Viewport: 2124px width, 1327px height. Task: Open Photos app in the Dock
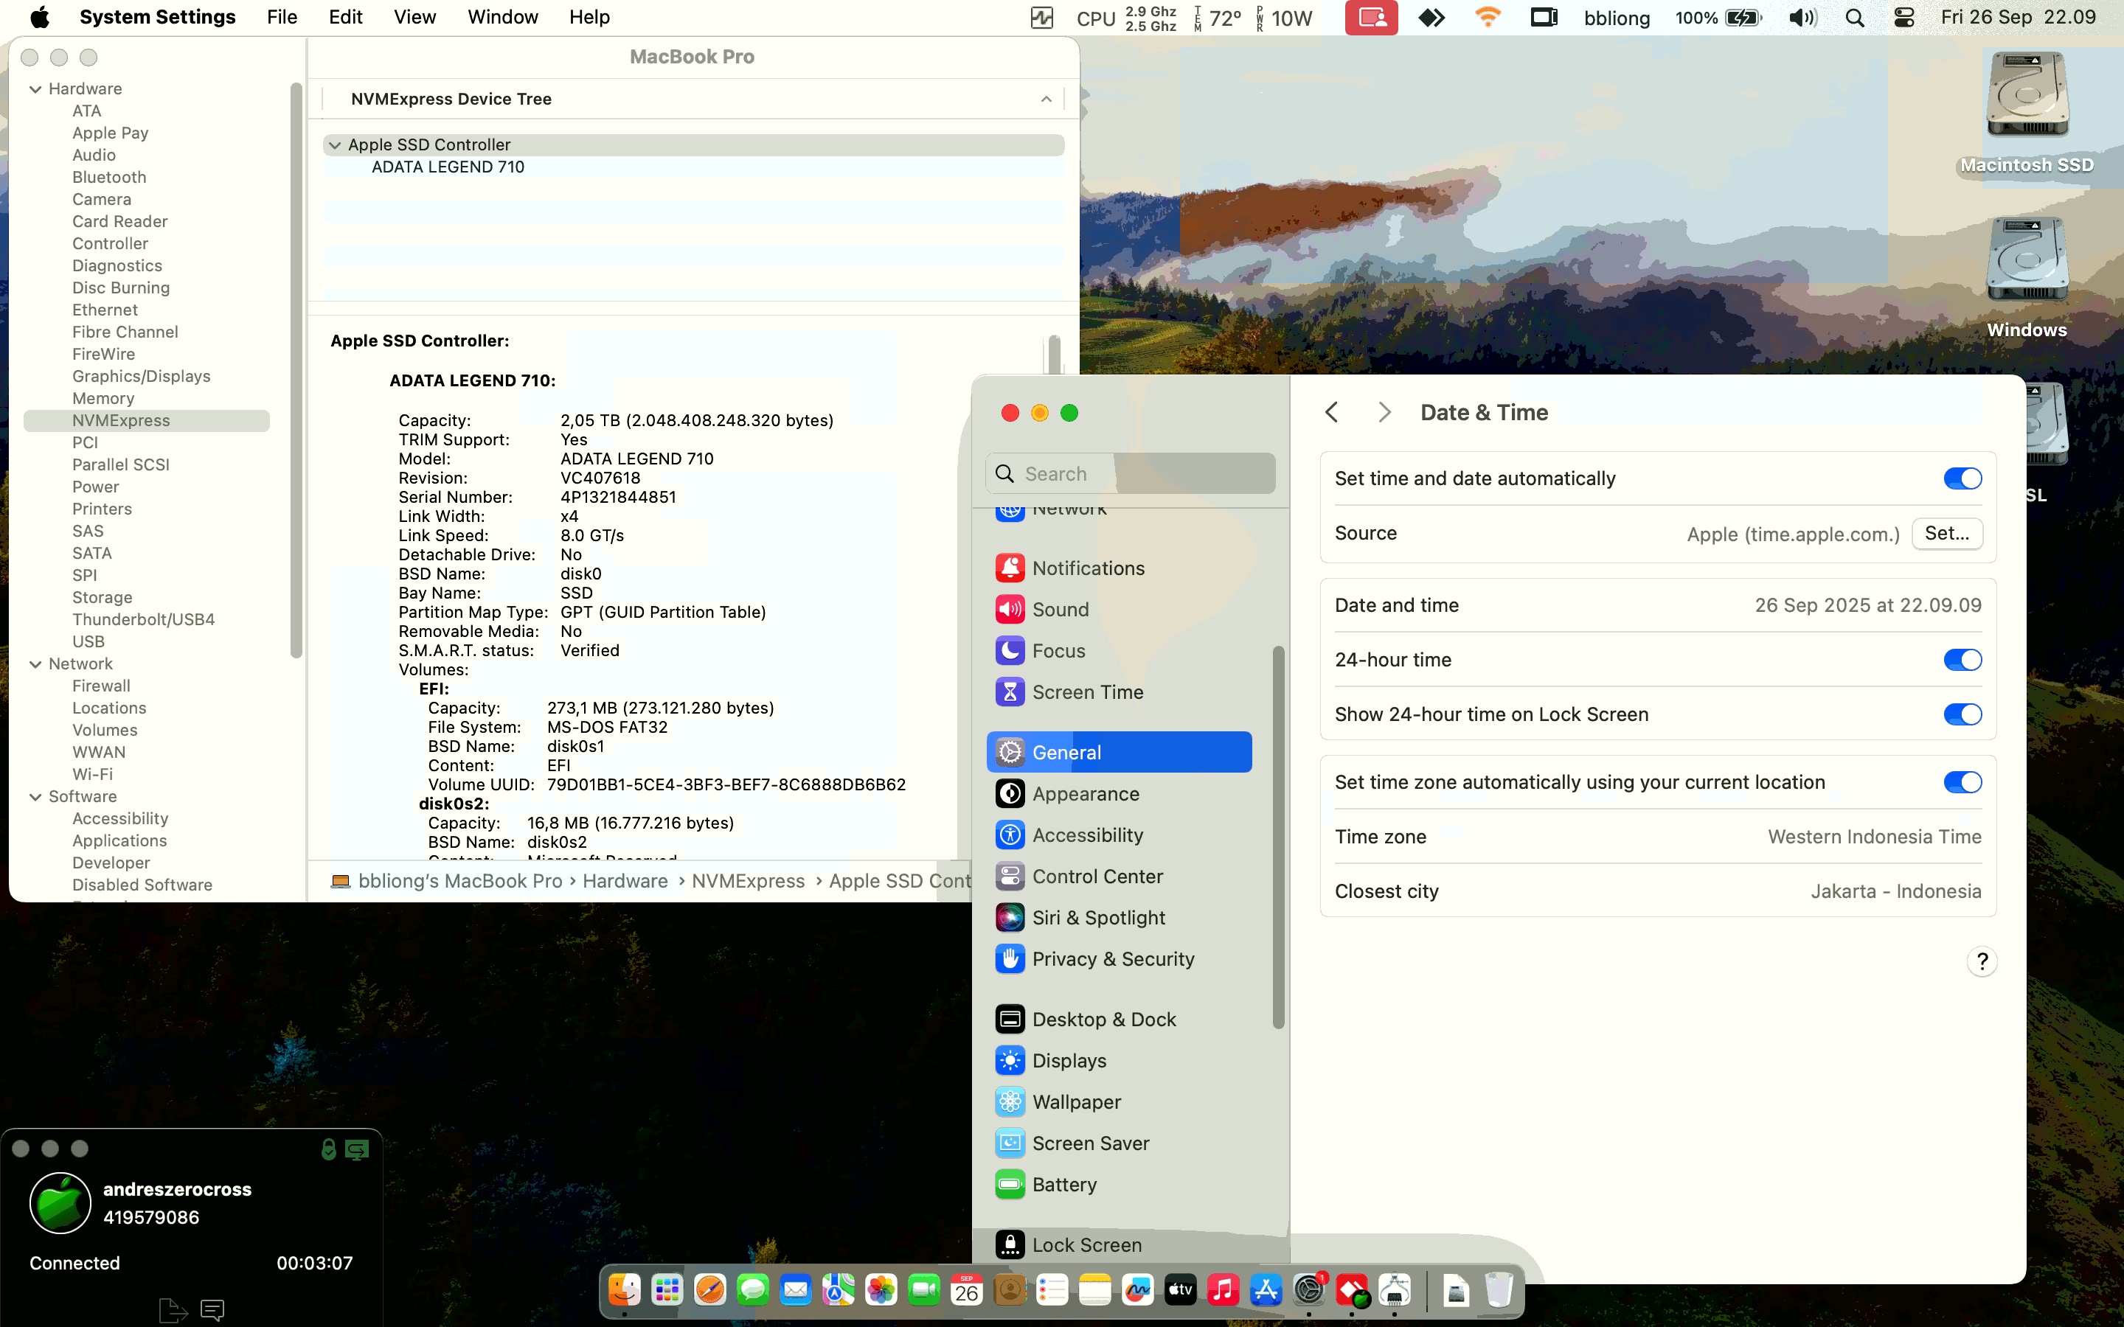click(x=881, y=1290)
